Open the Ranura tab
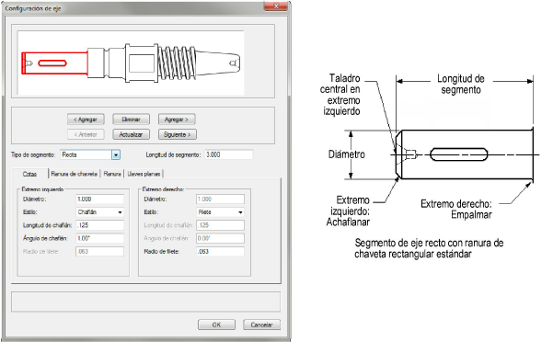553x342 pixels. tap(112, 174)
